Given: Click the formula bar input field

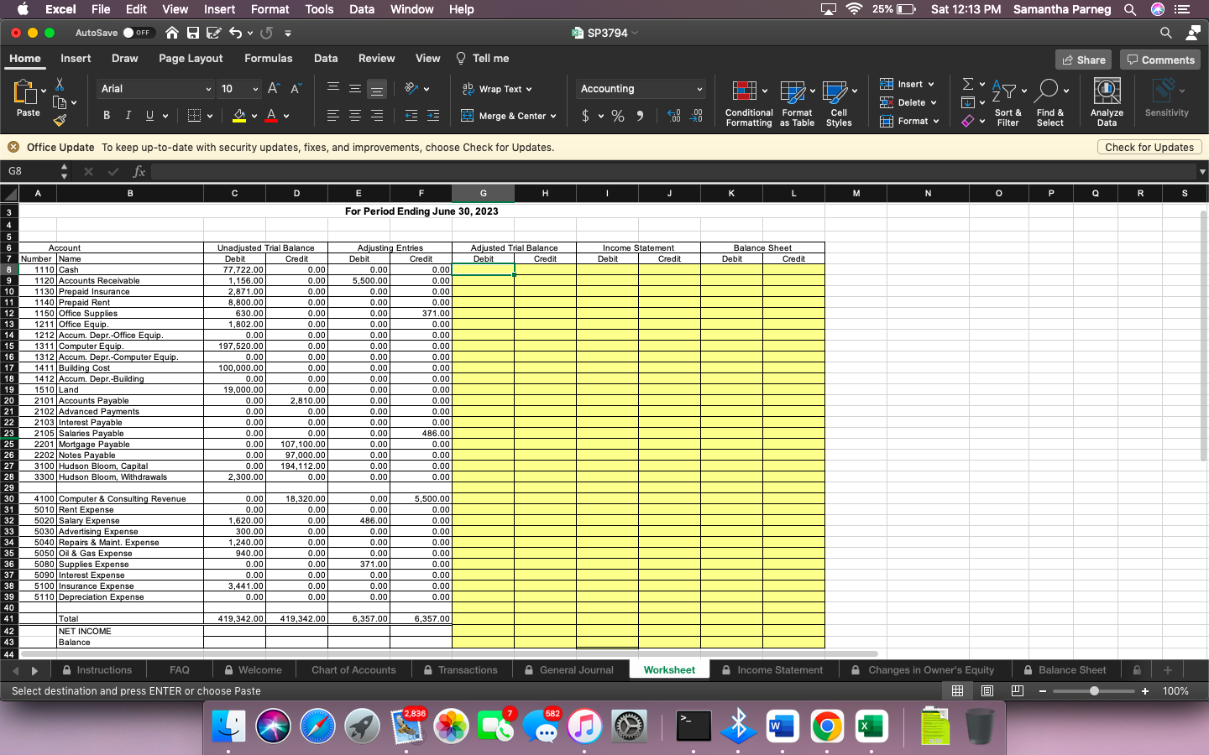Looking at the screenshot, I should 672,171.
